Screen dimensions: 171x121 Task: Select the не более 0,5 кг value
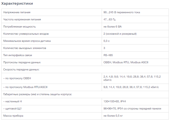point(113,116)
